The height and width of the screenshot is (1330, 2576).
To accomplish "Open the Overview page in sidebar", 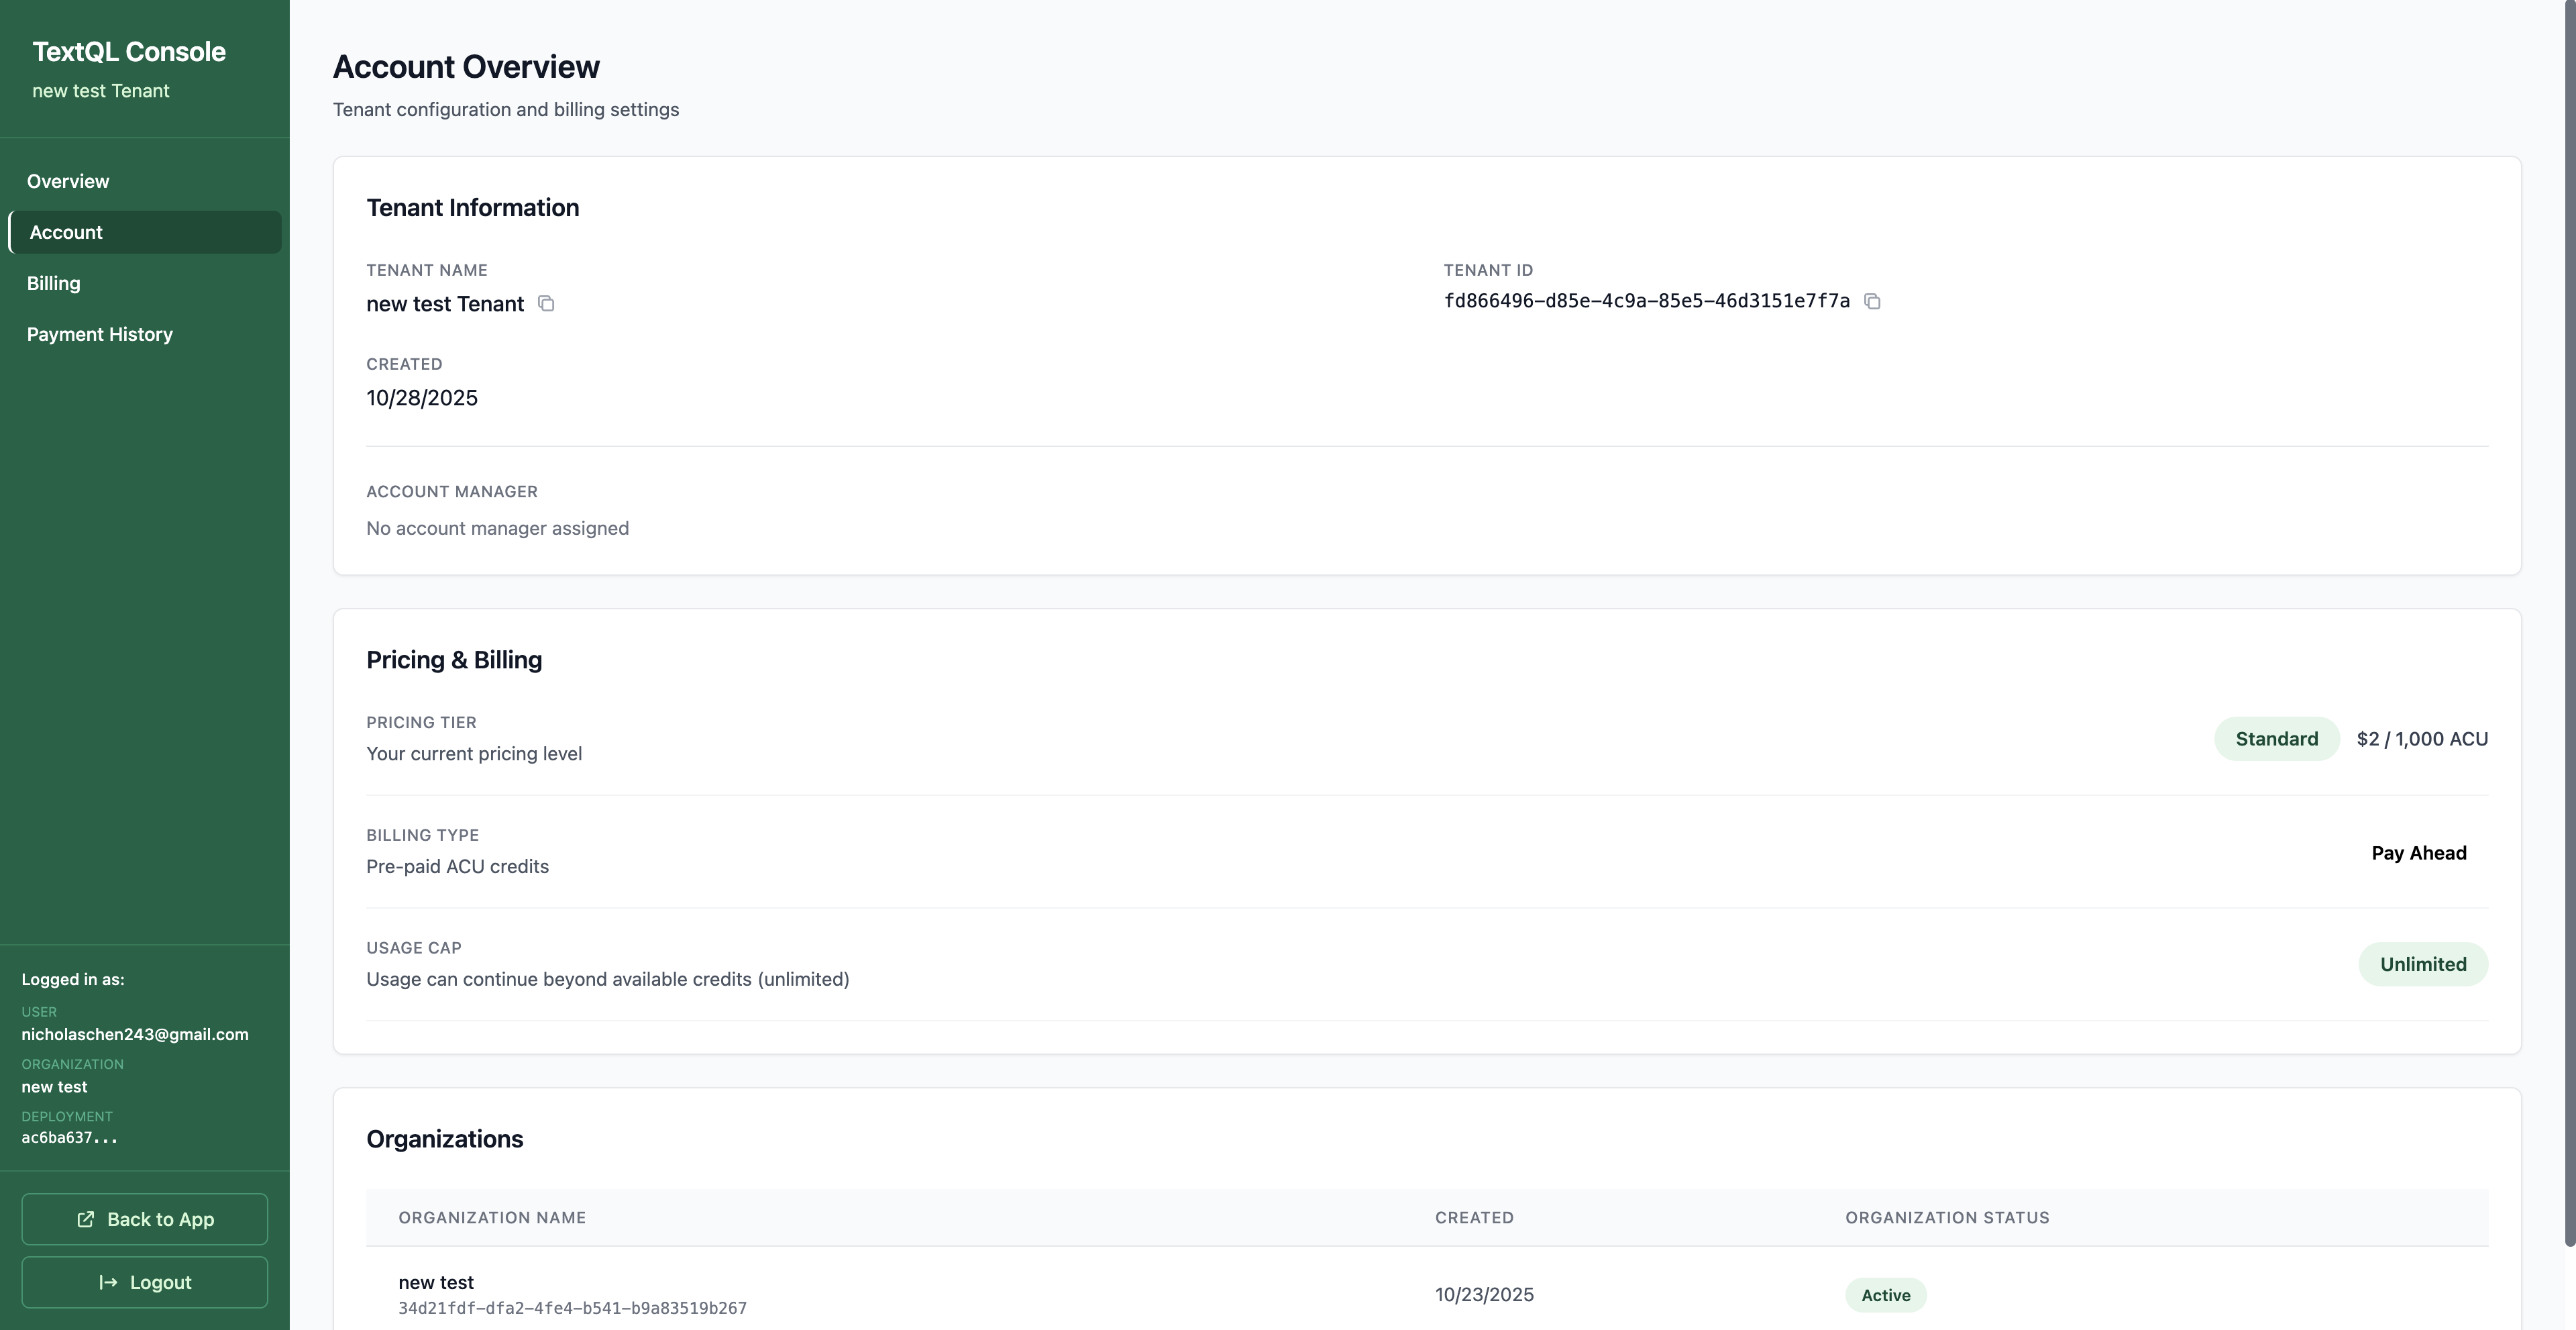I will [x=68, y=181].
